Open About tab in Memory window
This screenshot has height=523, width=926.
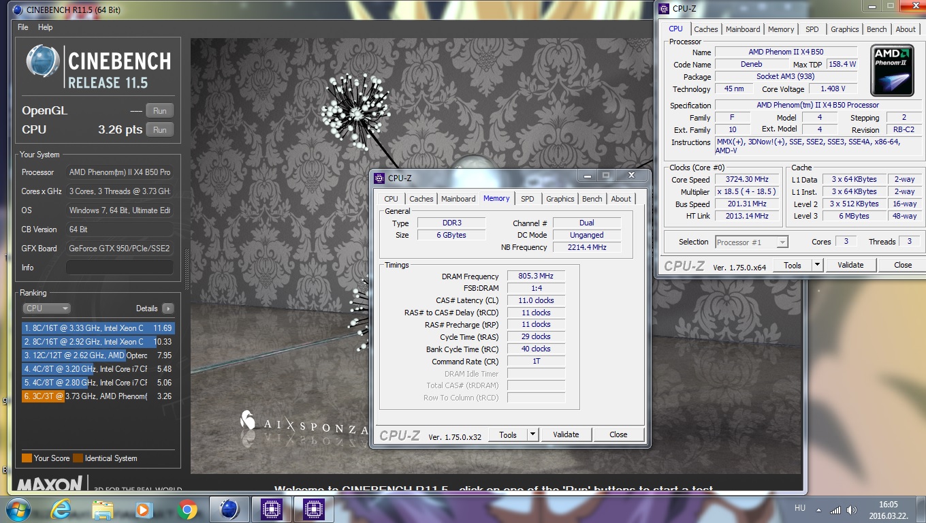[x=621, y=199]
